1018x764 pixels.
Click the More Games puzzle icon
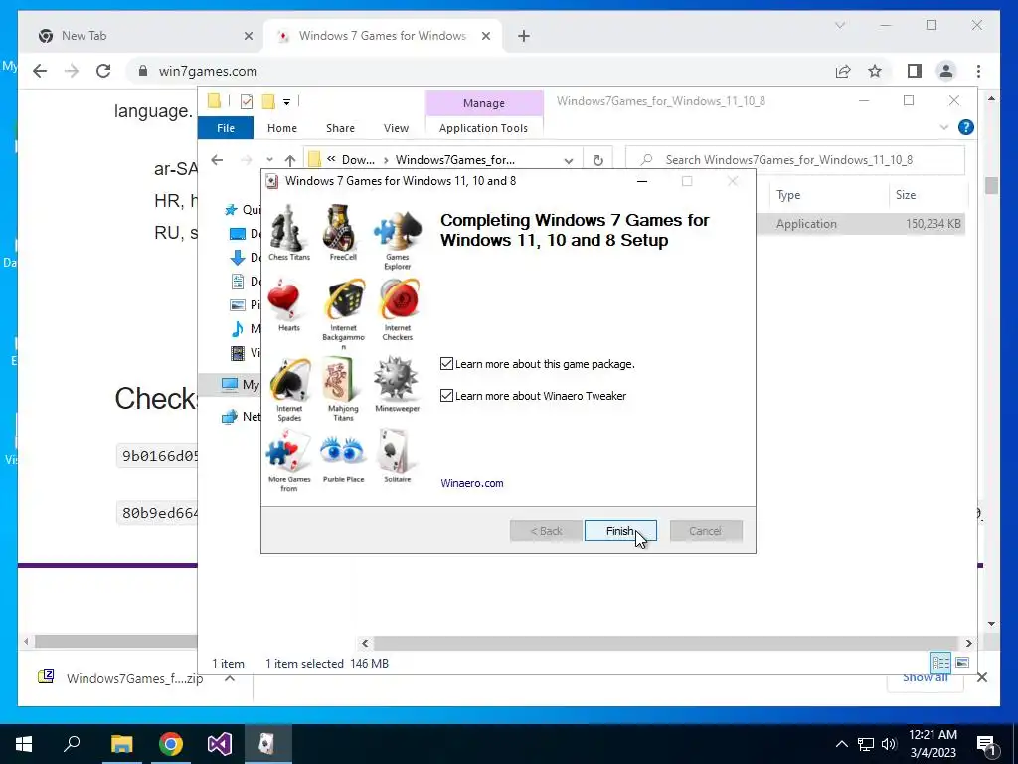pos(289,451)
